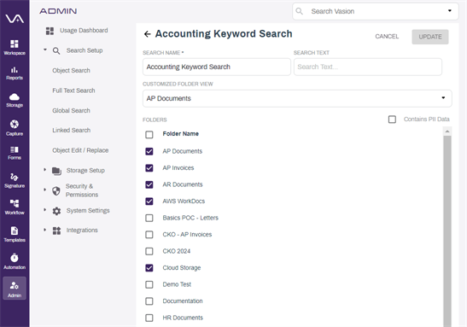Open Global Search menu item
Image resolution: width=467 pixels, height=327 pixels.
point(71,110)
